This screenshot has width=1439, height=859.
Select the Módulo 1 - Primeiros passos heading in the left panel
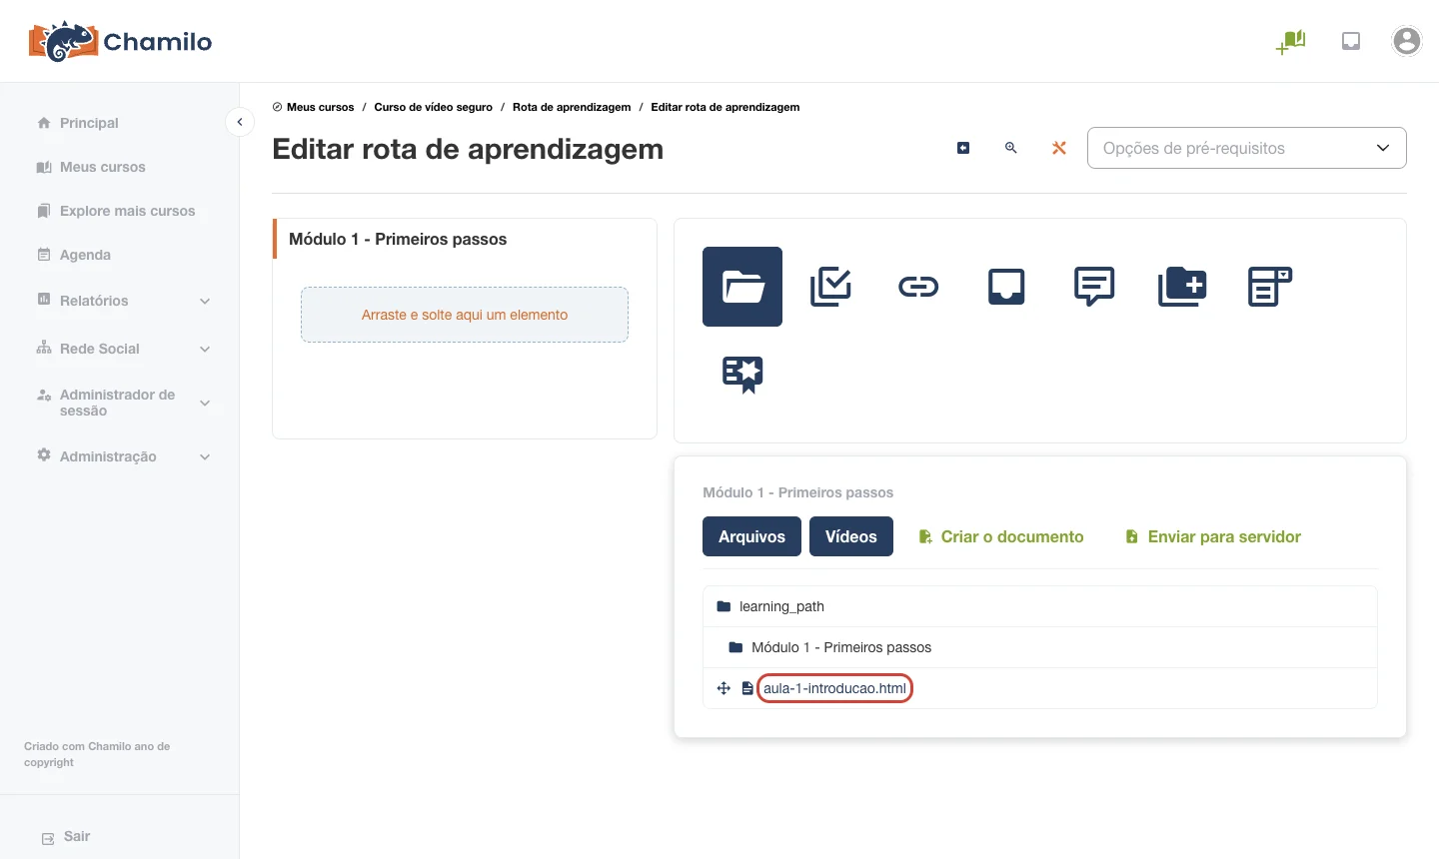point(398,239)
